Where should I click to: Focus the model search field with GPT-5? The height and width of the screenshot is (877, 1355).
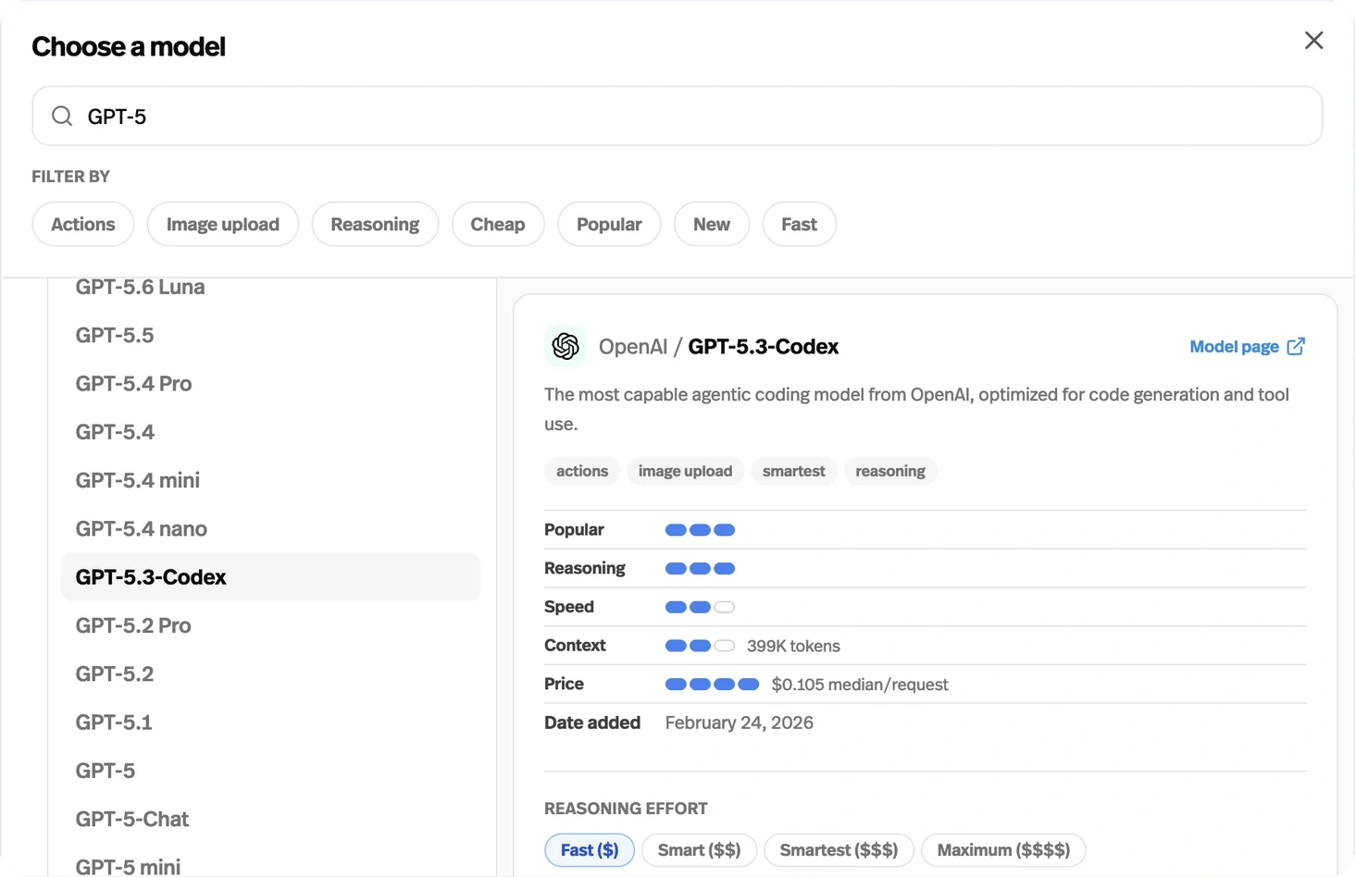point(677,116)
